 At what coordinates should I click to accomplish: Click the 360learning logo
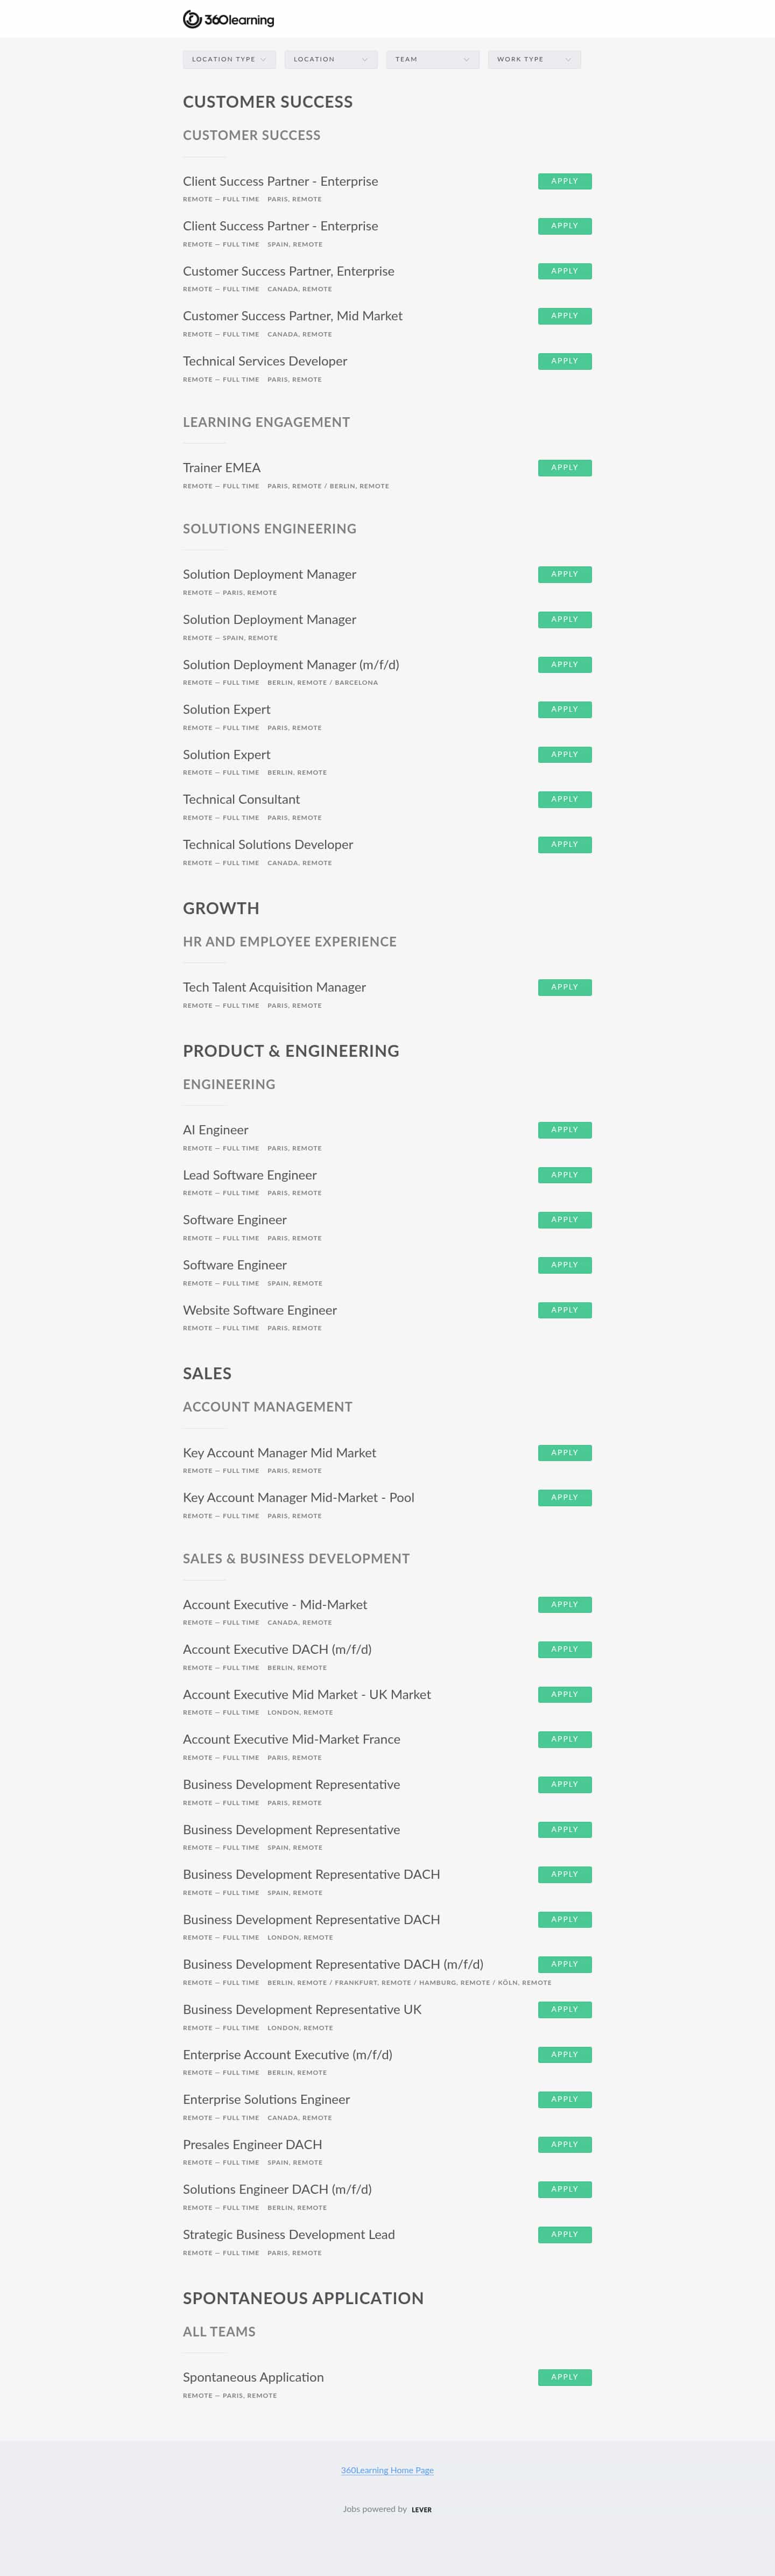(228, 19)
